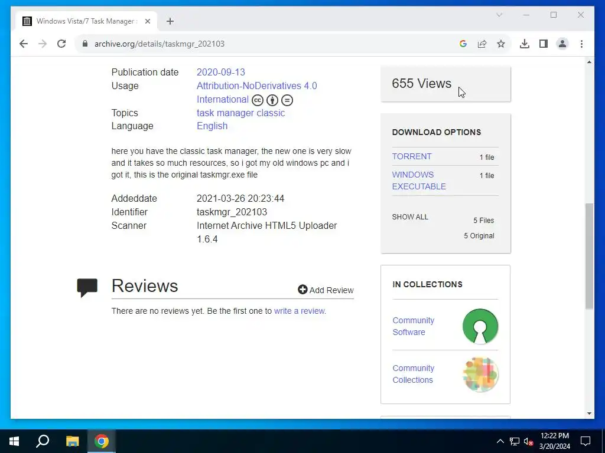The height and width of the screenshot is (453, 605).
Task: Open Chrome profile avatar menu
Action: 562,44
